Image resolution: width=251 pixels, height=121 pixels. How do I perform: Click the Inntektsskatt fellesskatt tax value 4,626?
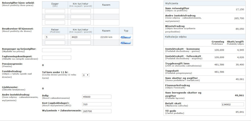click(241, 57)
